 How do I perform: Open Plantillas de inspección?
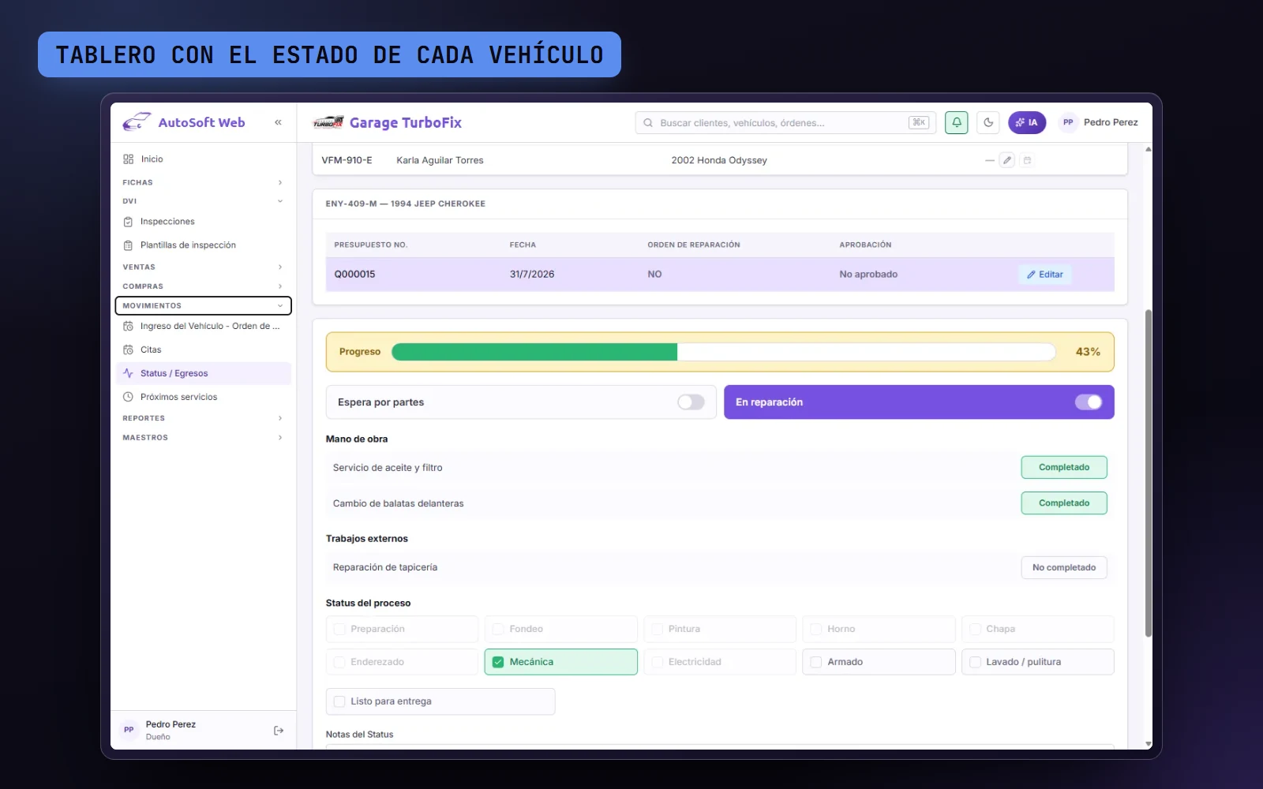[203, 245]
